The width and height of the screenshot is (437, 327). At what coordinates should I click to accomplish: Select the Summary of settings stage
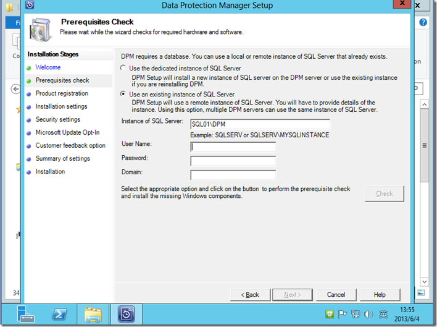click(x=63, y=158)
